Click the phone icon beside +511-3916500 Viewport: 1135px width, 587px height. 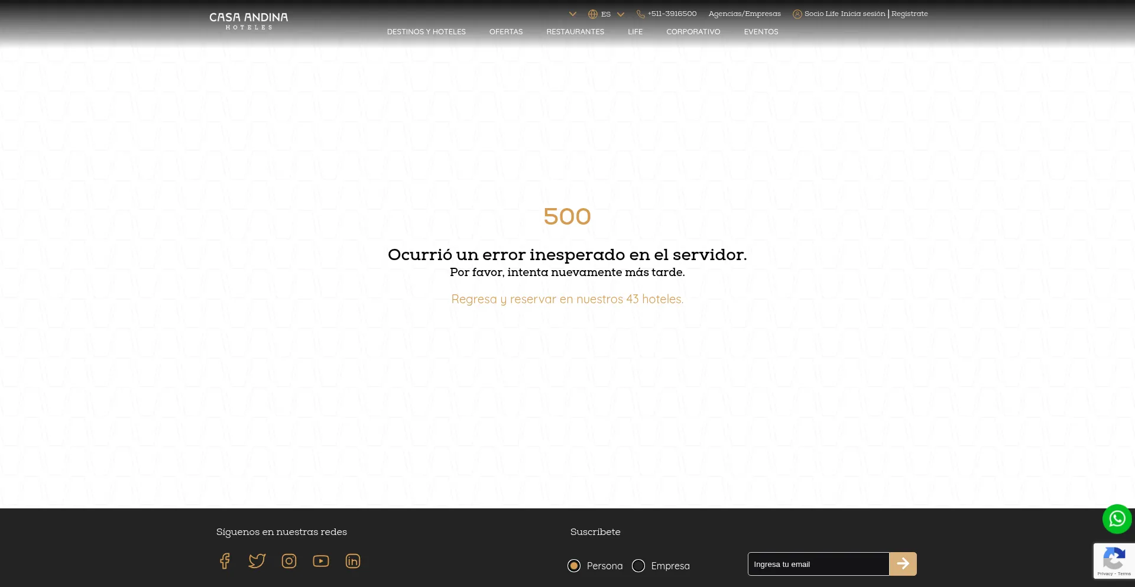click(x=640, y=14)
